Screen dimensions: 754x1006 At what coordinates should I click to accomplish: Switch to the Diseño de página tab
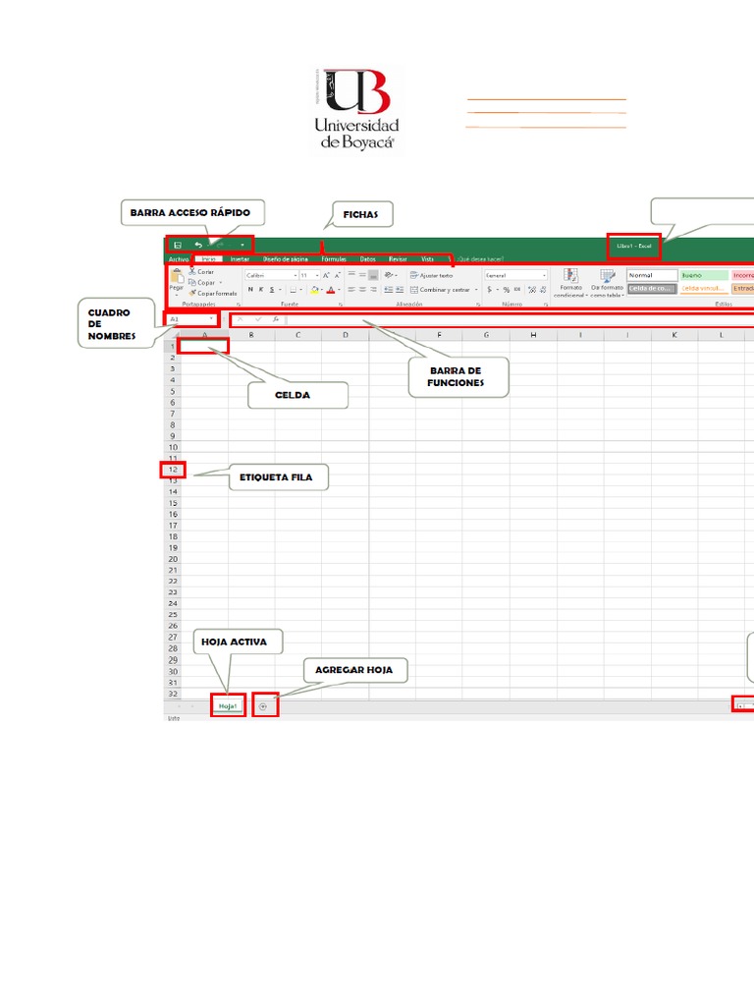pos(286,258)
